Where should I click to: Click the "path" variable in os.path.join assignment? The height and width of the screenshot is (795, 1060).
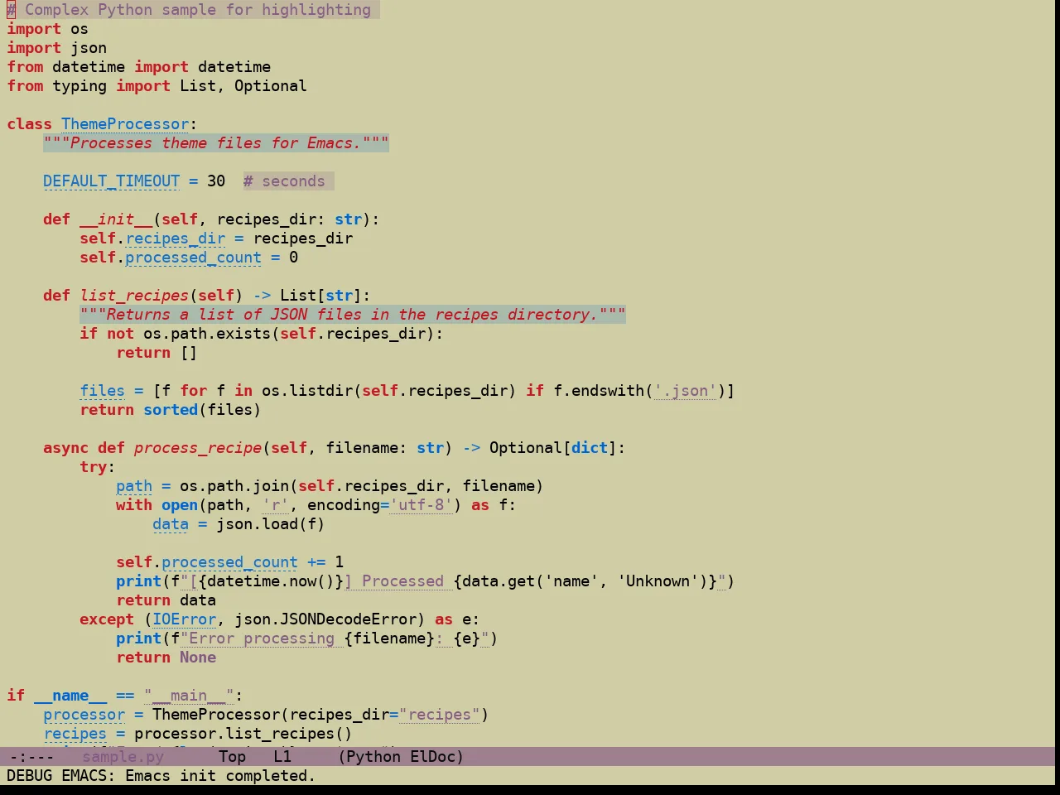134,486
